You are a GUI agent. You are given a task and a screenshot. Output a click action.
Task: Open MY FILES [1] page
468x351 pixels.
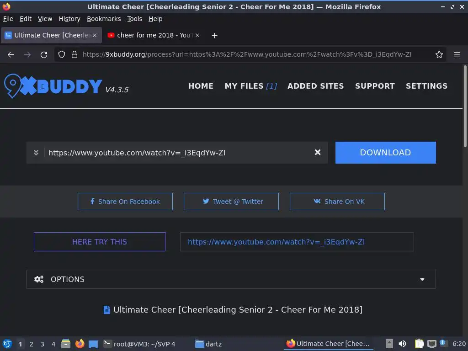point(251,86)
